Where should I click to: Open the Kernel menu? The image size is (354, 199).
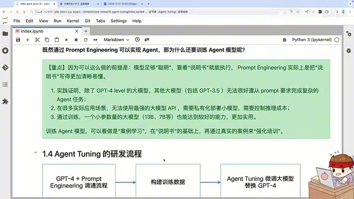pyautogui.click(x=73, y=21)
